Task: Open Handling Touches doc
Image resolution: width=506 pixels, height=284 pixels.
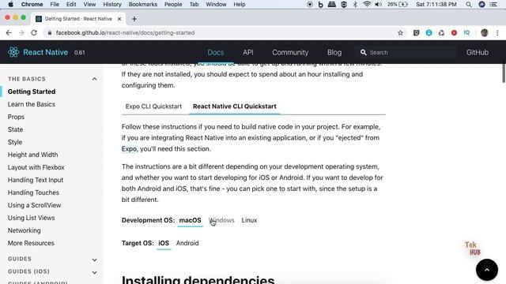Action: (x=33, y=192)
